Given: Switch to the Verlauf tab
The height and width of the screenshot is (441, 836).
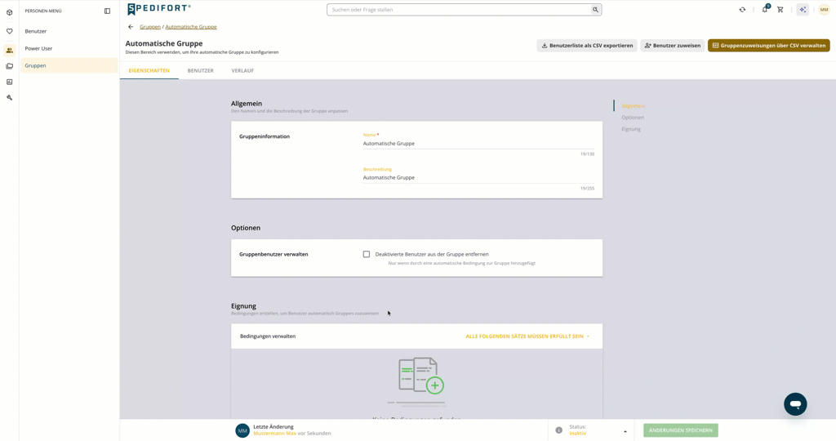Looking at the screenshot, I should pyautogui.click(x=242, y=70).
